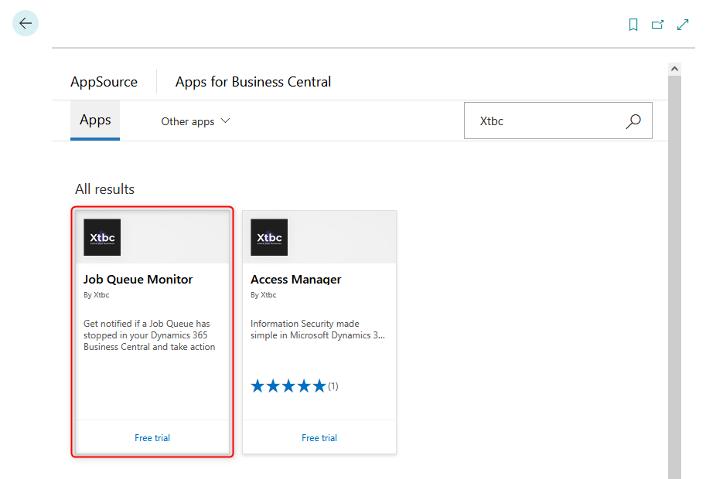The height and width of the screenshot is (479, 723).
Task: Start a Free trial of Job Queue Monitor
Action: point(152,437)
